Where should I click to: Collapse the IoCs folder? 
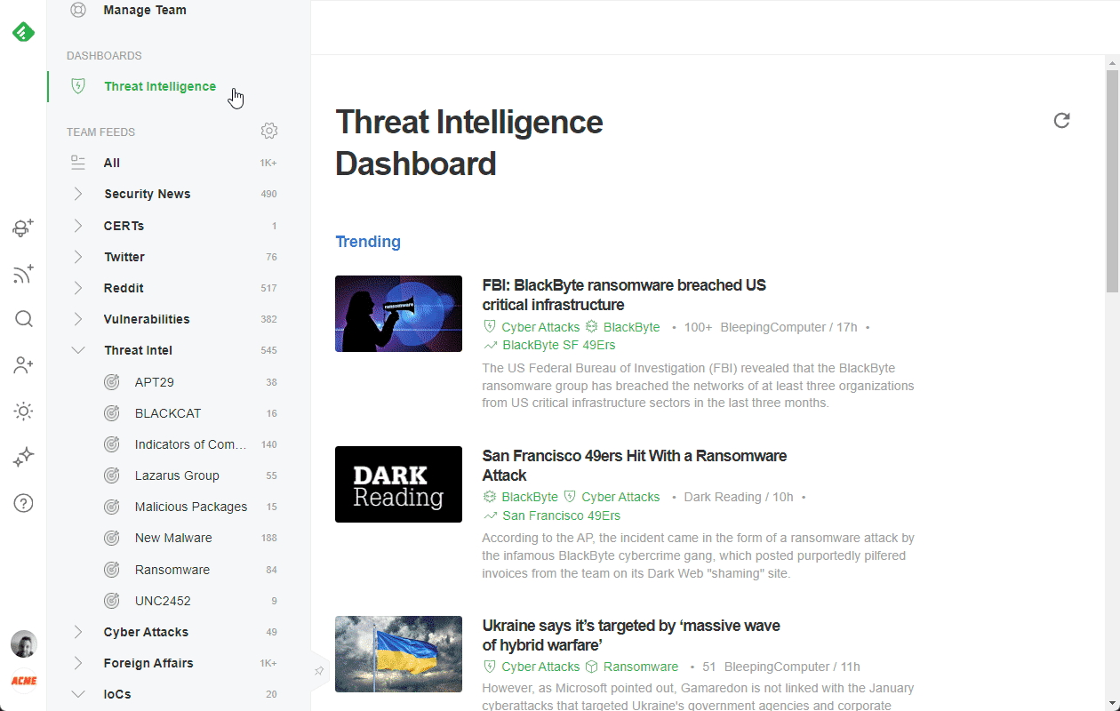(x=78, y=694)
